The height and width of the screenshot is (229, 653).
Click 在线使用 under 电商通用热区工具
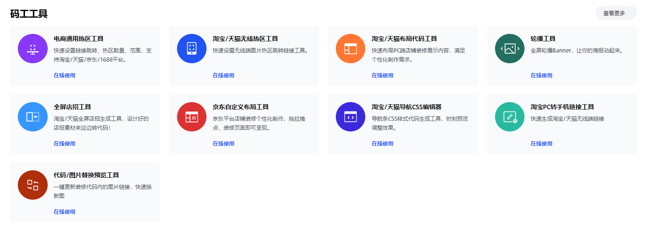[x=64, y=75]
